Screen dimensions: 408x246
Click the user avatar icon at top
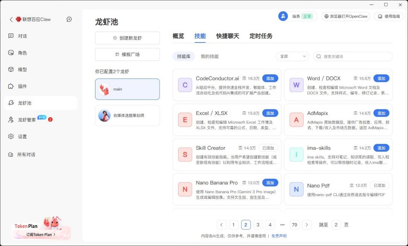point(283,16)
